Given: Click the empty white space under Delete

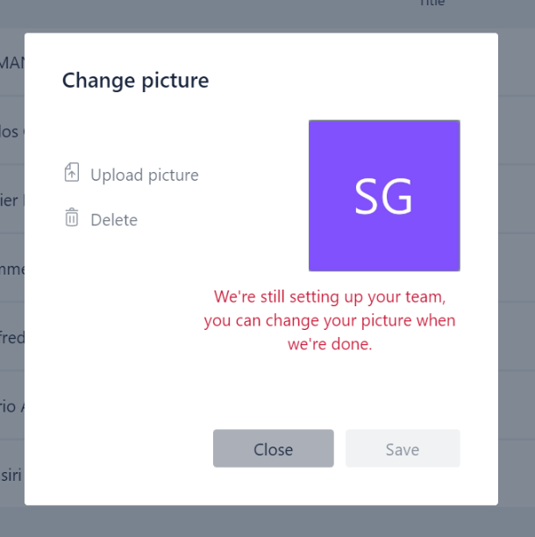Looking at the screenshot, I should point(130,326).
